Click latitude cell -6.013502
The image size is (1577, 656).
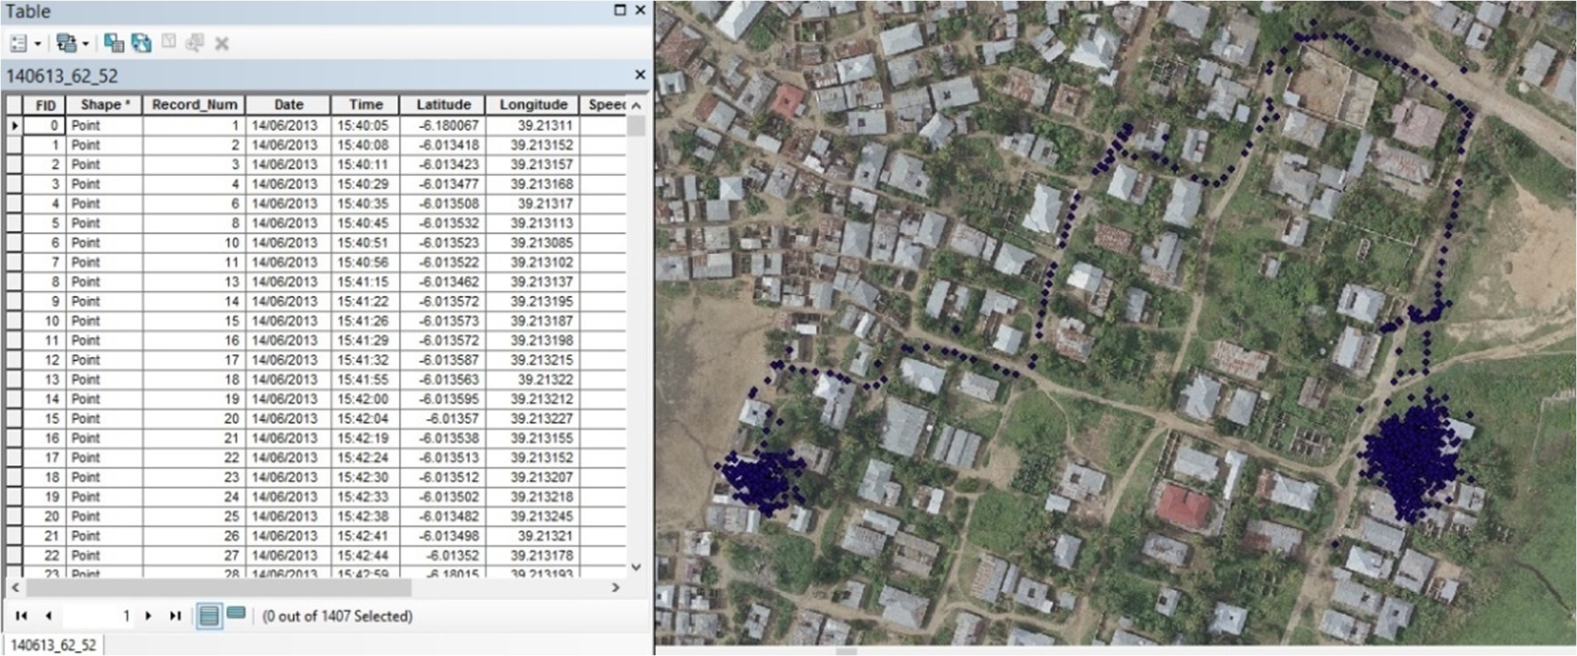click(x=442, y=497)
